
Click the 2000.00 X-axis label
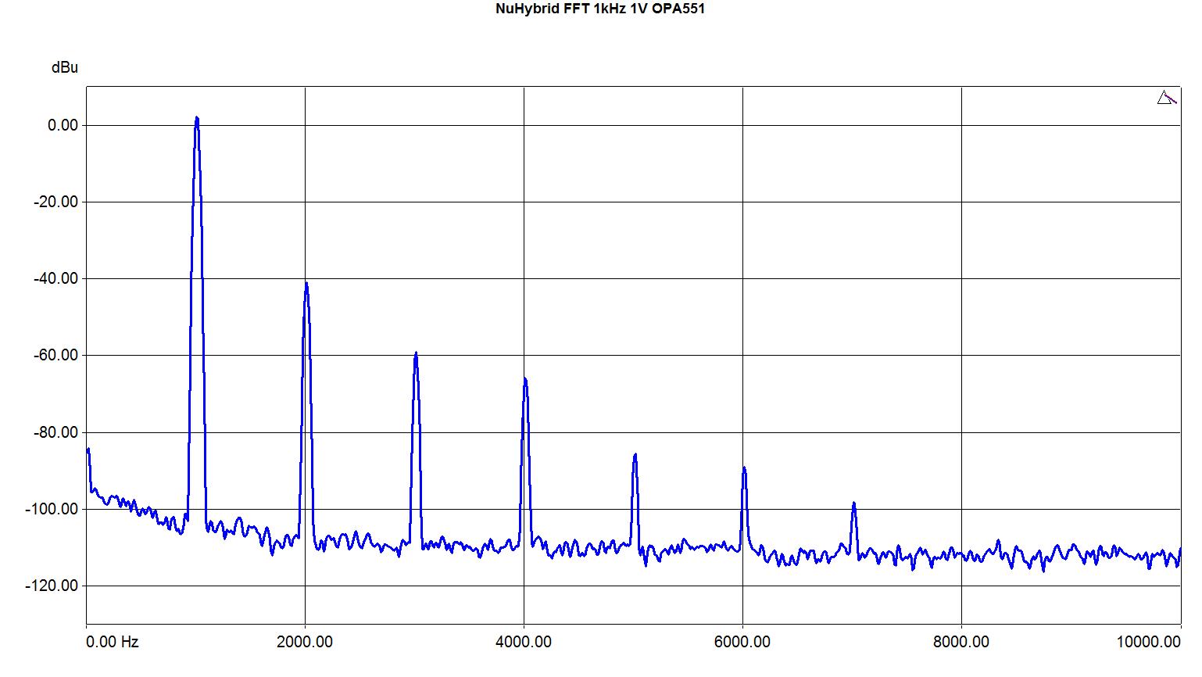coord(305,642)
